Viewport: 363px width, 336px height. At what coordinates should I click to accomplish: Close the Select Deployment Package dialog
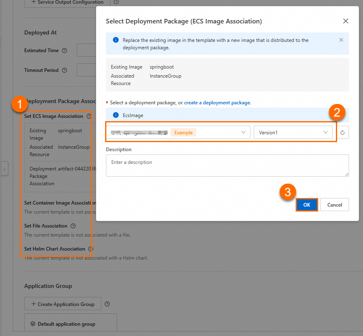point(346,21)
